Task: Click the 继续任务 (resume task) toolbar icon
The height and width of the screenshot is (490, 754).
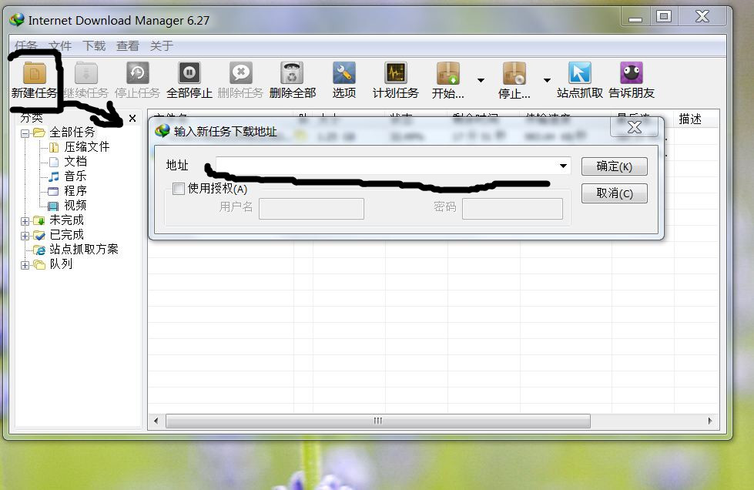Action: pos(86,73)
